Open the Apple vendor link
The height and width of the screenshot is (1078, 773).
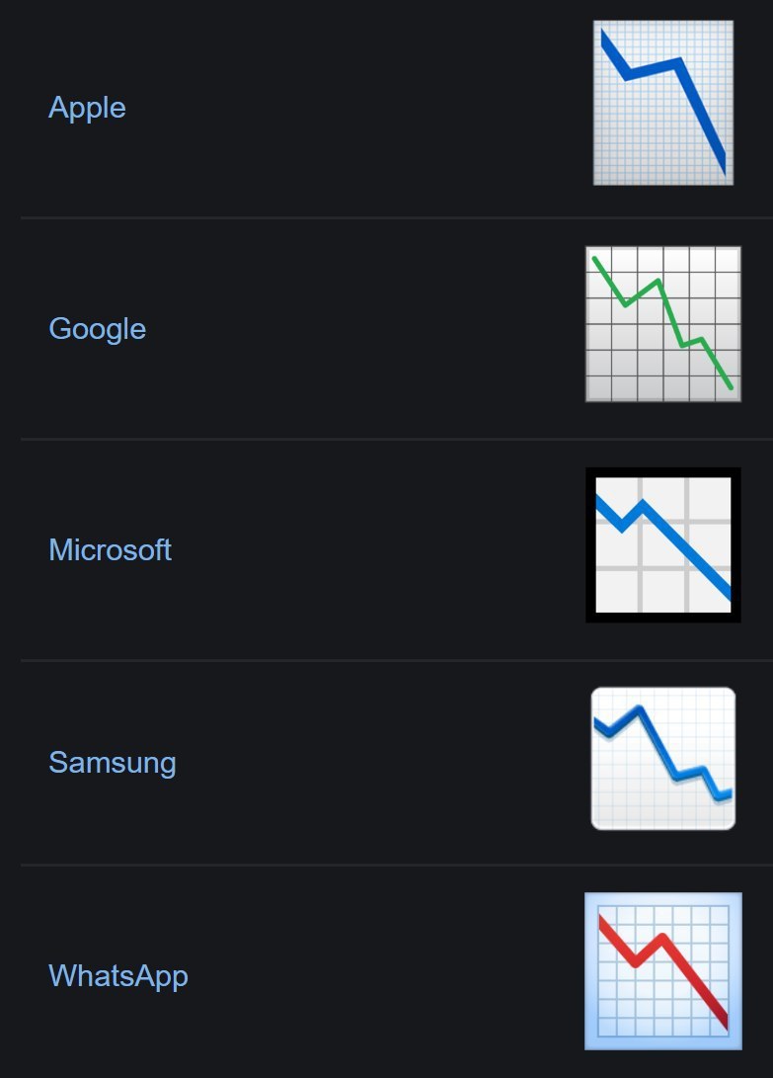[x=87, y=108]
